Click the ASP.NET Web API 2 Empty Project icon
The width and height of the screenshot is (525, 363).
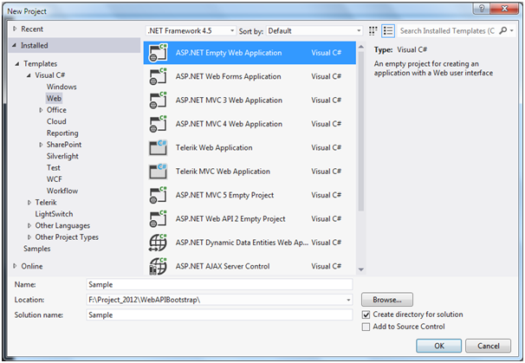[x=158, y=219]
